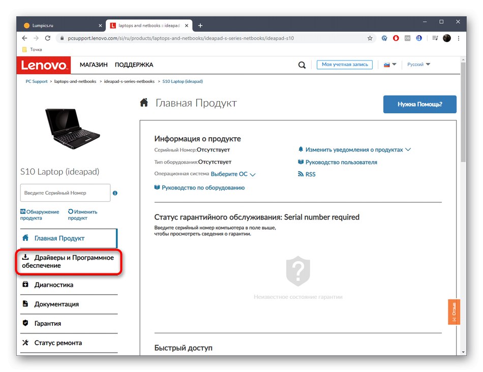
Task: Open the ПОДДЕРЖКА menu
Action: (134, 65)
